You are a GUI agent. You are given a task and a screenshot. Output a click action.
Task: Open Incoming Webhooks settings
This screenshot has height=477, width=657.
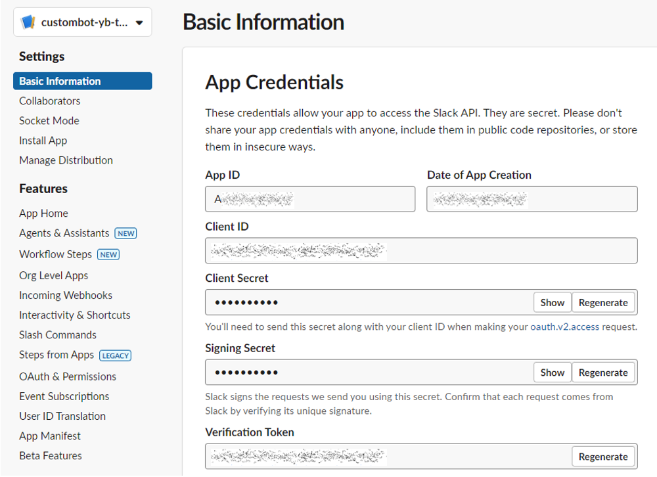[66, 295]
